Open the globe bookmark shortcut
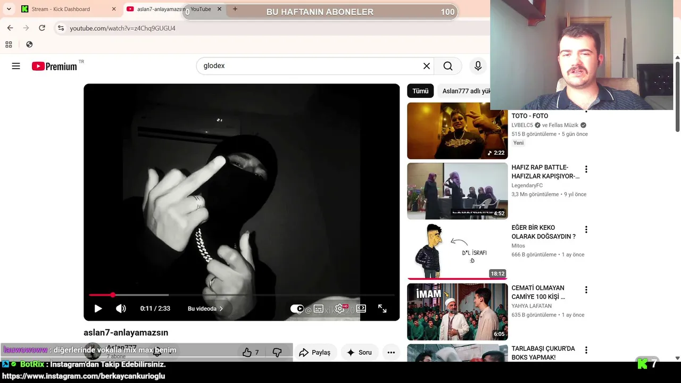681x383 pixels. (29, 45)
